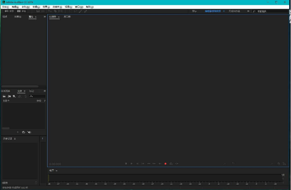Expand hidden tabs in Files panel group

(45, 91)
